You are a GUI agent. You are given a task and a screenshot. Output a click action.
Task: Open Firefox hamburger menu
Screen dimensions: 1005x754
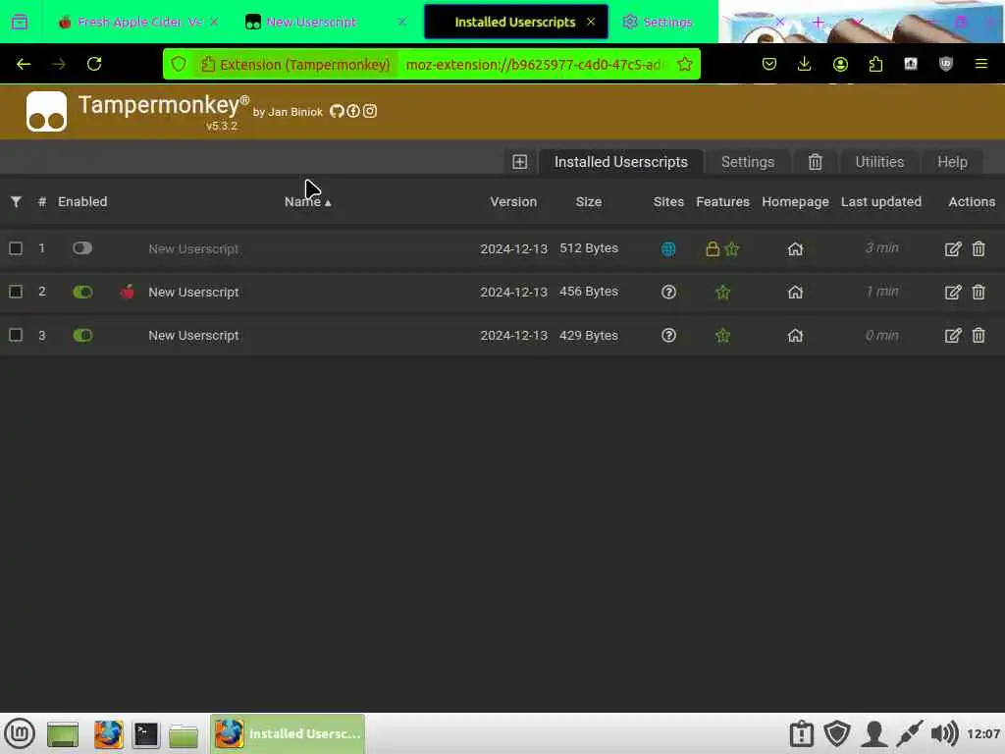pyautogui.click(x=980, y=64)
